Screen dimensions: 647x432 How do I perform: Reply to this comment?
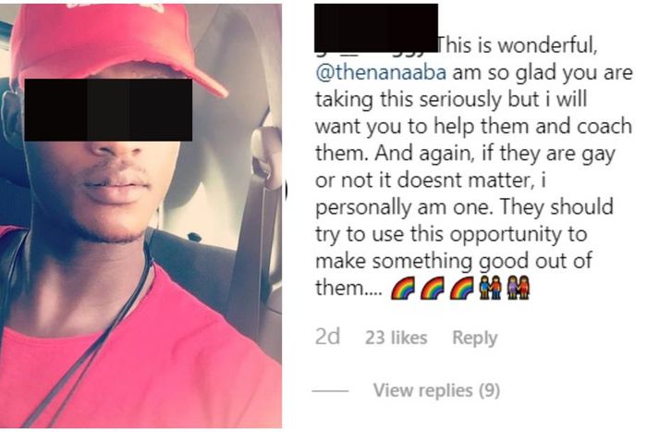click(474, 338)
